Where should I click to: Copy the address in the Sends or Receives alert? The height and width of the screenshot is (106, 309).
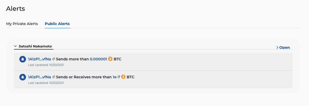[x=54, y=77]
